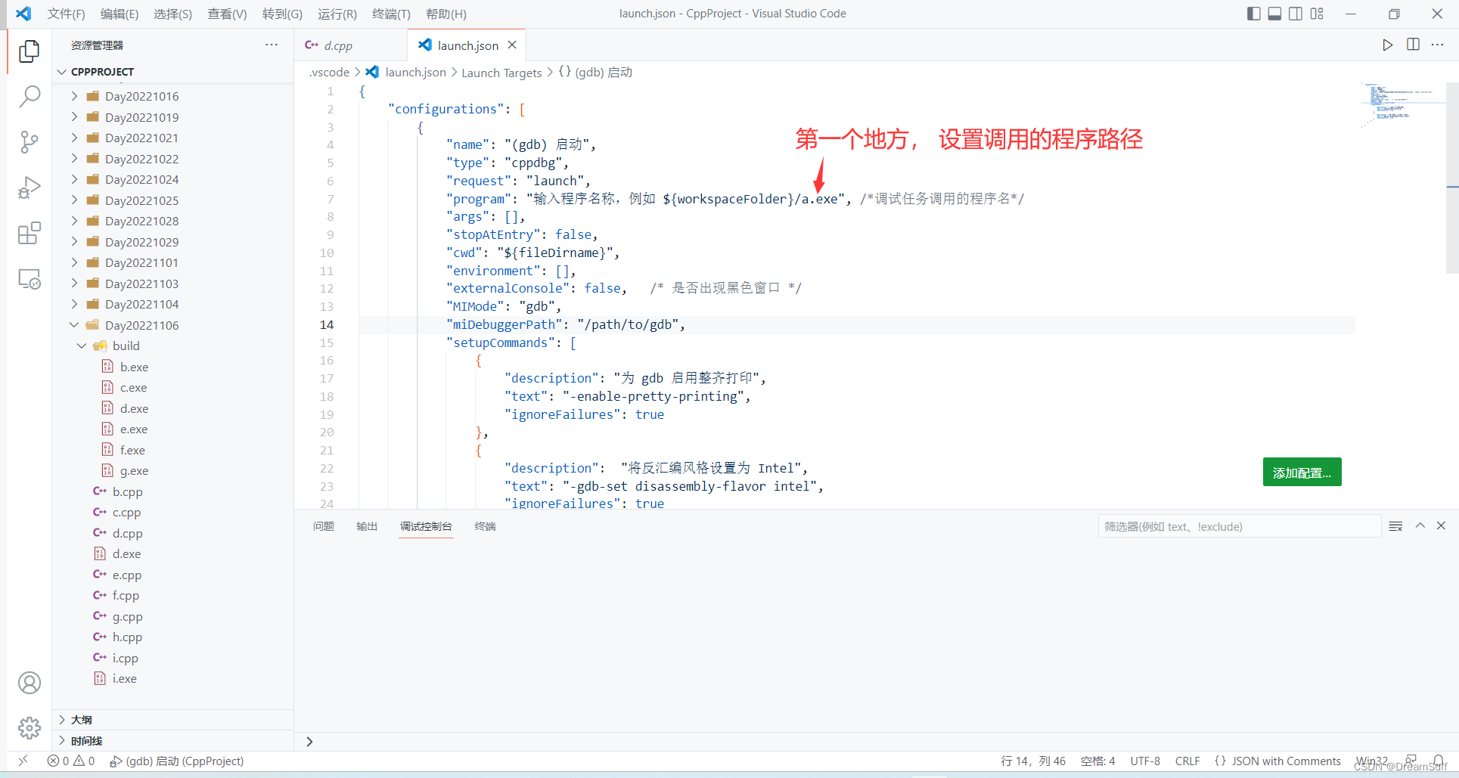Screen dimensions: 1459x778
Task: Click the (gdb) 启动 breadcrumb segment
Action: click(x=596, y=73)
